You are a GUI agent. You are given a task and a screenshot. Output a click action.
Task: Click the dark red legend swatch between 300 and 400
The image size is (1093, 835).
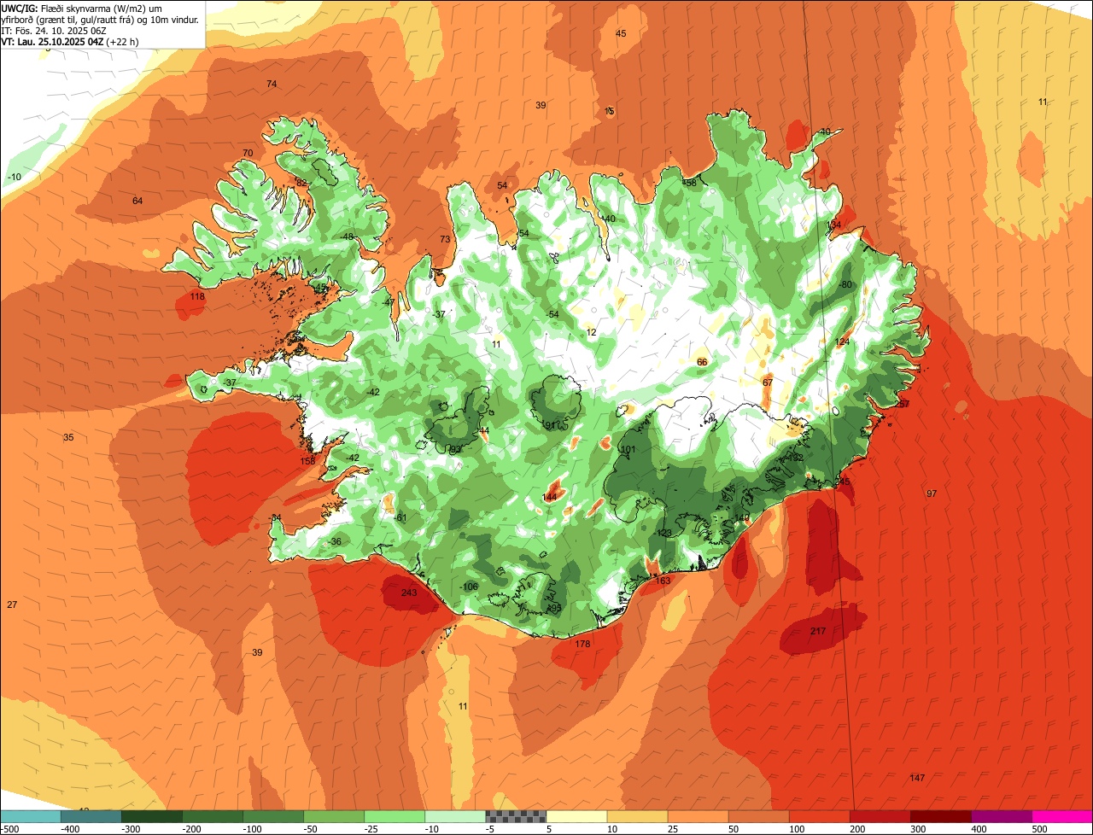click(x=941, y=817)
